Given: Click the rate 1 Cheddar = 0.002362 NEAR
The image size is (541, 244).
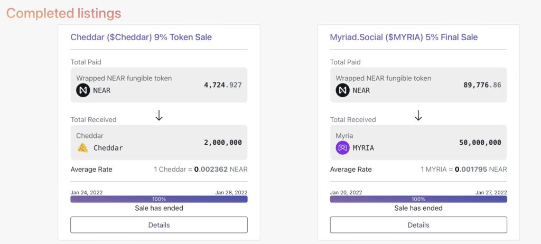Looking at the screenshot, I should (x=201, y=170).
